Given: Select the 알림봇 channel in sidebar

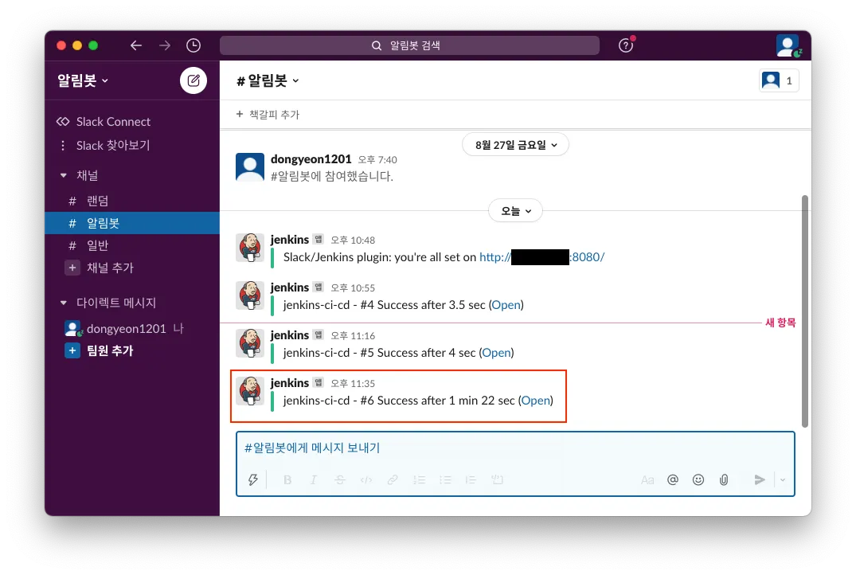Looking at the screenshot, I should [132, 223].
